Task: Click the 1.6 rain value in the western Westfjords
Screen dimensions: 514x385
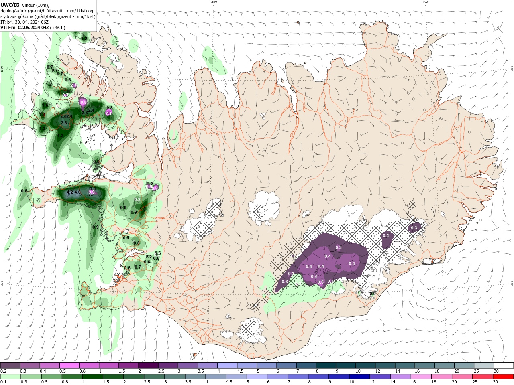Action: [x=45, y=105]
